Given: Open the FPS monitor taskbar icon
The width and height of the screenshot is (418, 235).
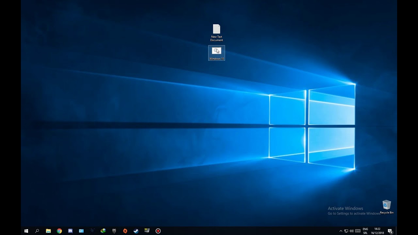Looking at the screenshot, I should pyautogui.click(x=147, y=231).
